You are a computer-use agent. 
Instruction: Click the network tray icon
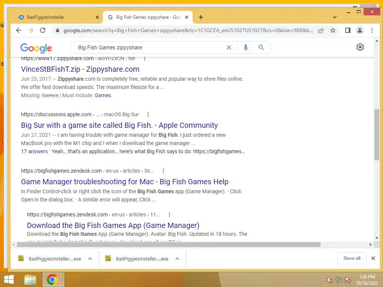click(x=339, y=280)
